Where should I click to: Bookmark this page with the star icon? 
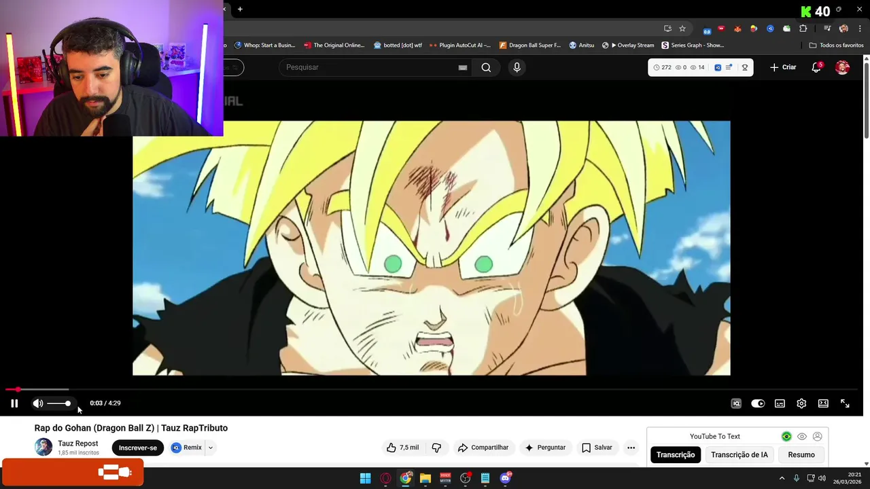(682, 29)
